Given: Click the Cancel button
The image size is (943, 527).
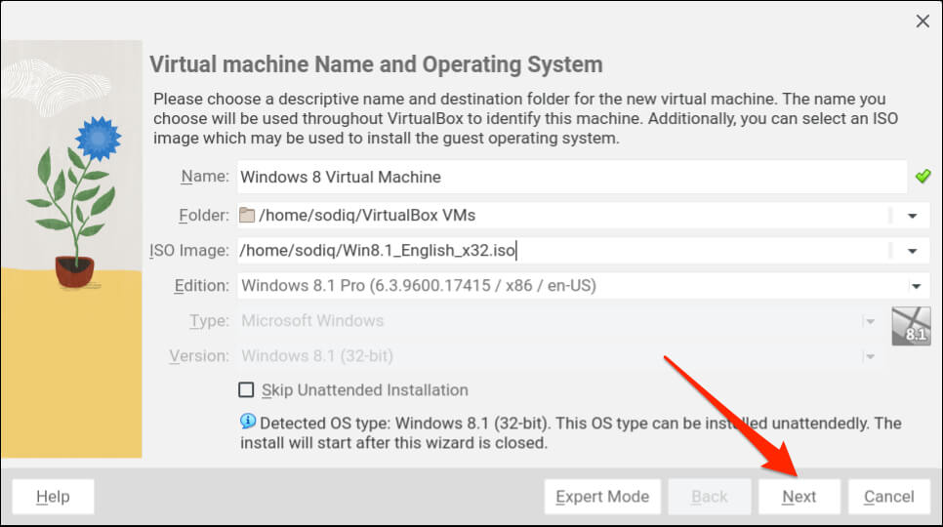Looking at the screenshot, I should tap(888, 497).
